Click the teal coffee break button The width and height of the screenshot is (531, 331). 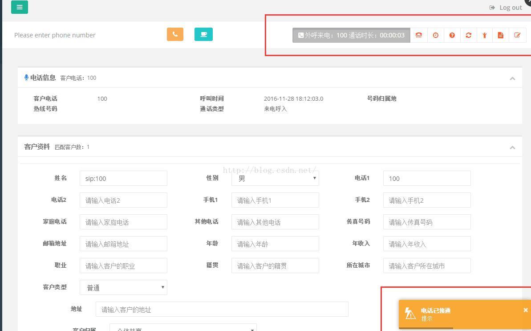tap(203, 34)
